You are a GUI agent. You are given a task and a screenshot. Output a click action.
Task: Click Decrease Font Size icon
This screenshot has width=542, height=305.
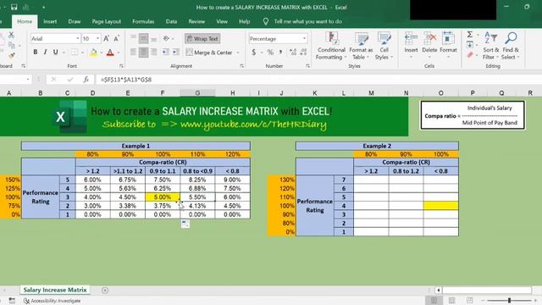(x=116, y=38)
